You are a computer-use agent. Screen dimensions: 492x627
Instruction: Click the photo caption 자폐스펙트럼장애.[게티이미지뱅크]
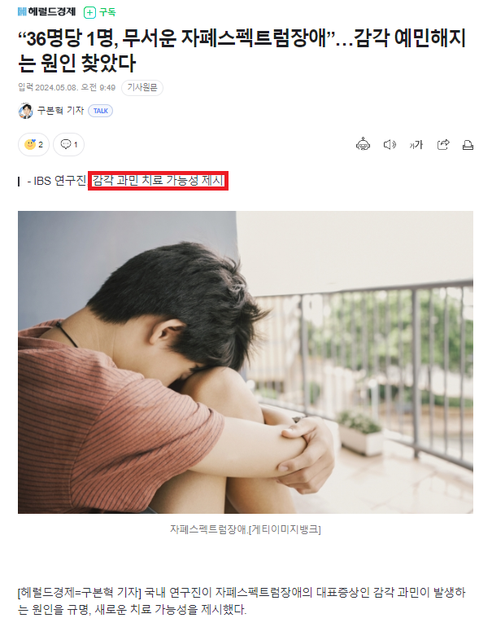(x=246, y=529)
